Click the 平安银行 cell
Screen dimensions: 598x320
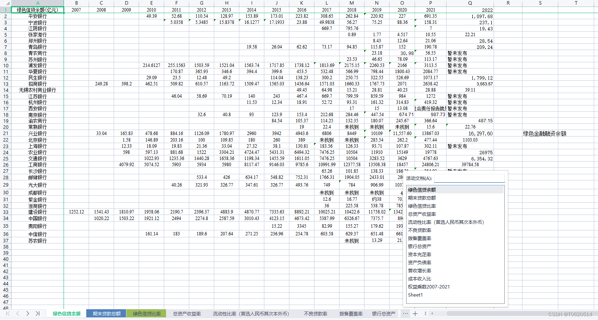[37, 16]
